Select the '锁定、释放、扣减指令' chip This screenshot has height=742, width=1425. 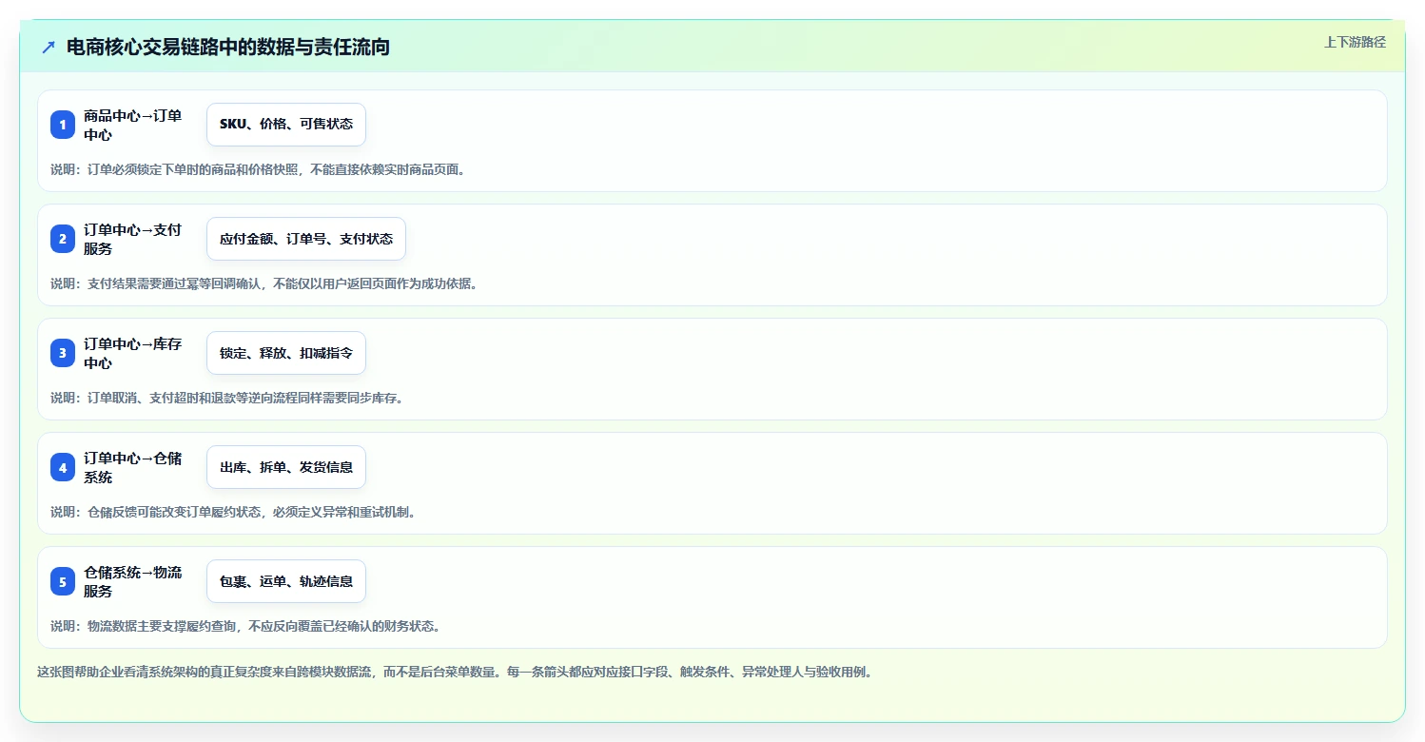click(286, 353)
